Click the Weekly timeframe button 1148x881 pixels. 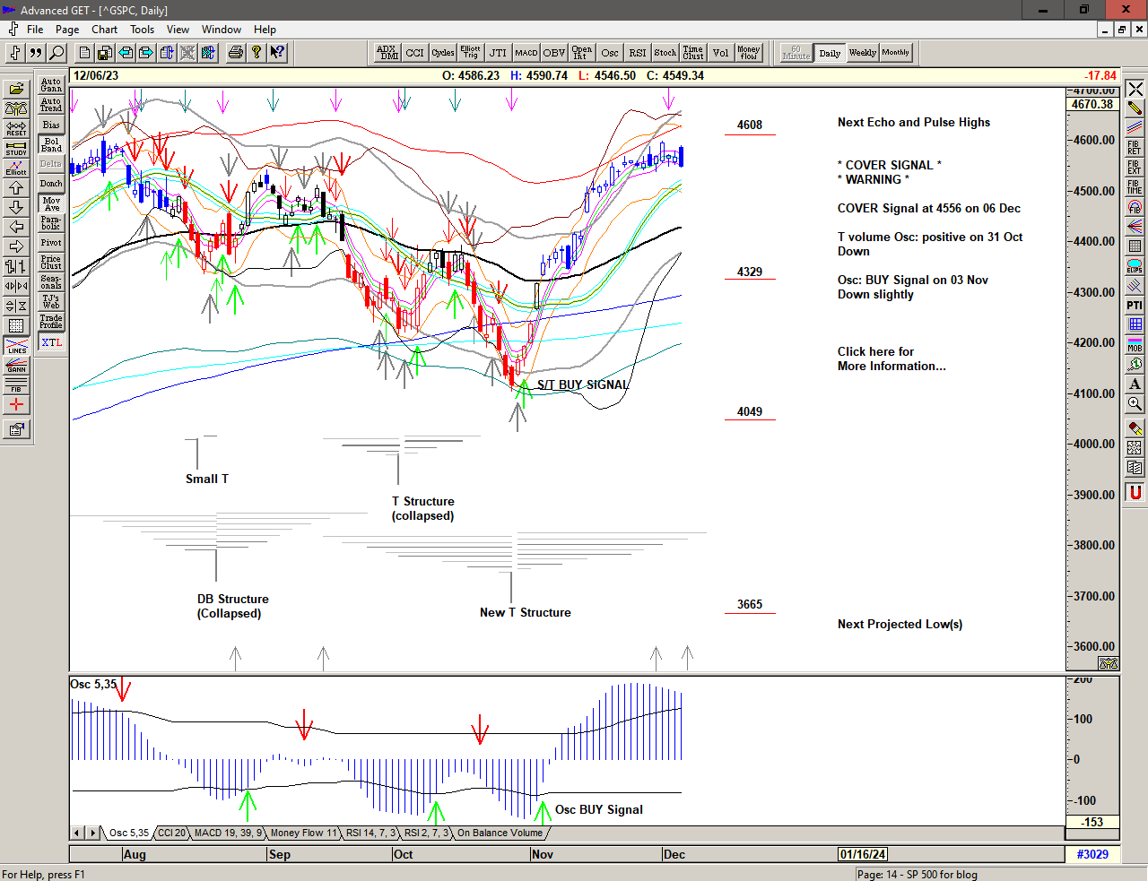coord(862,53)
